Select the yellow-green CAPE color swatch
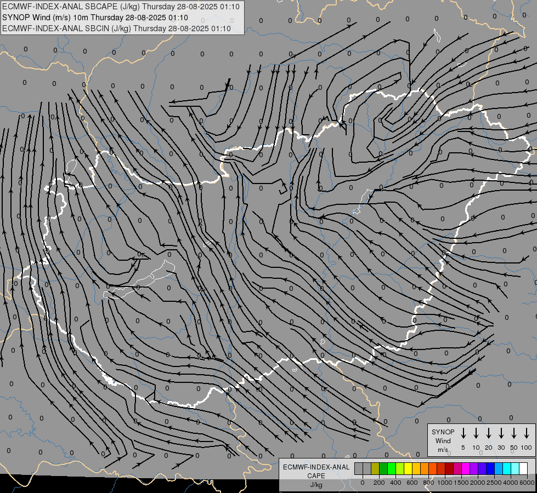The image size is (537, 493). pos(400,468)
